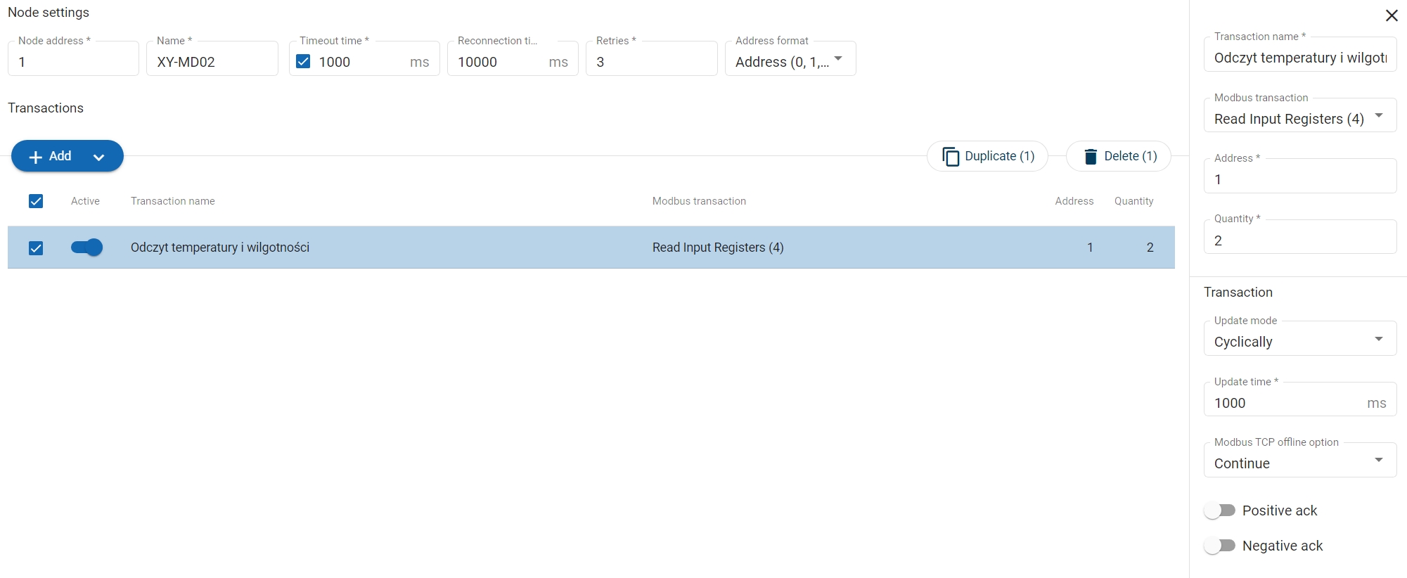Close the transaction details side panel
The image size is (1407, 578).
pyautogui.click(x=1391, y=15)
